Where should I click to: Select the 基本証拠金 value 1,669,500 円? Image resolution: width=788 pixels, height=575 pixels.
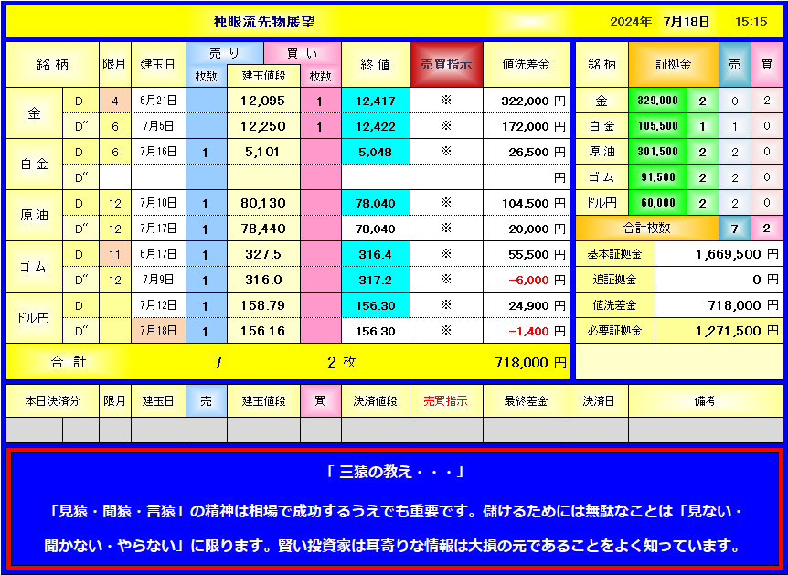(x=719, y=254)
